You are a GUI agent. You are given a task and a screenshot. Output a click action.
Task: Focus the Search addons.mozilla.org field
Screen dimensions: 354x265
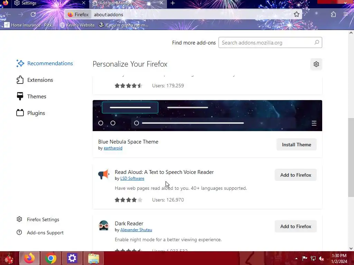click(x=270, y=42)
